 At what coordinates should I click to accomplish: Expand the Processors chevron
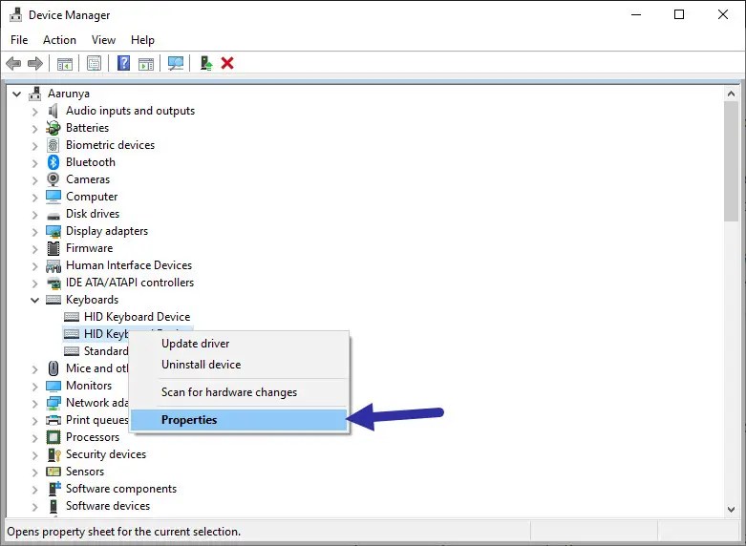(34, 437)
